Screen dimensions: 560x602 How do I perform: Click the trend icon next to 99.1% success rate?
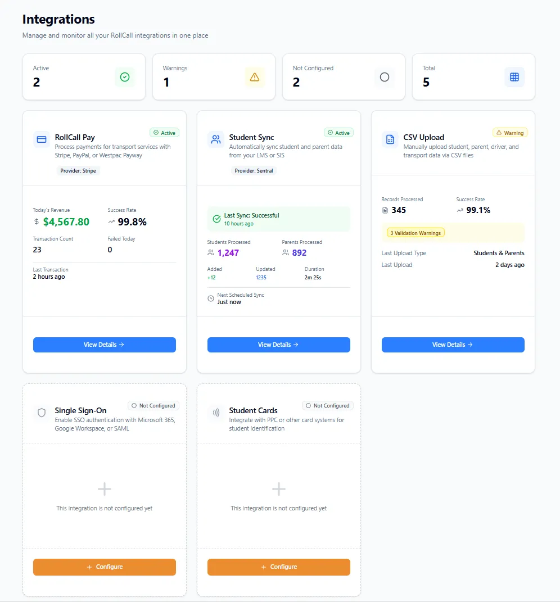point(460,210)
